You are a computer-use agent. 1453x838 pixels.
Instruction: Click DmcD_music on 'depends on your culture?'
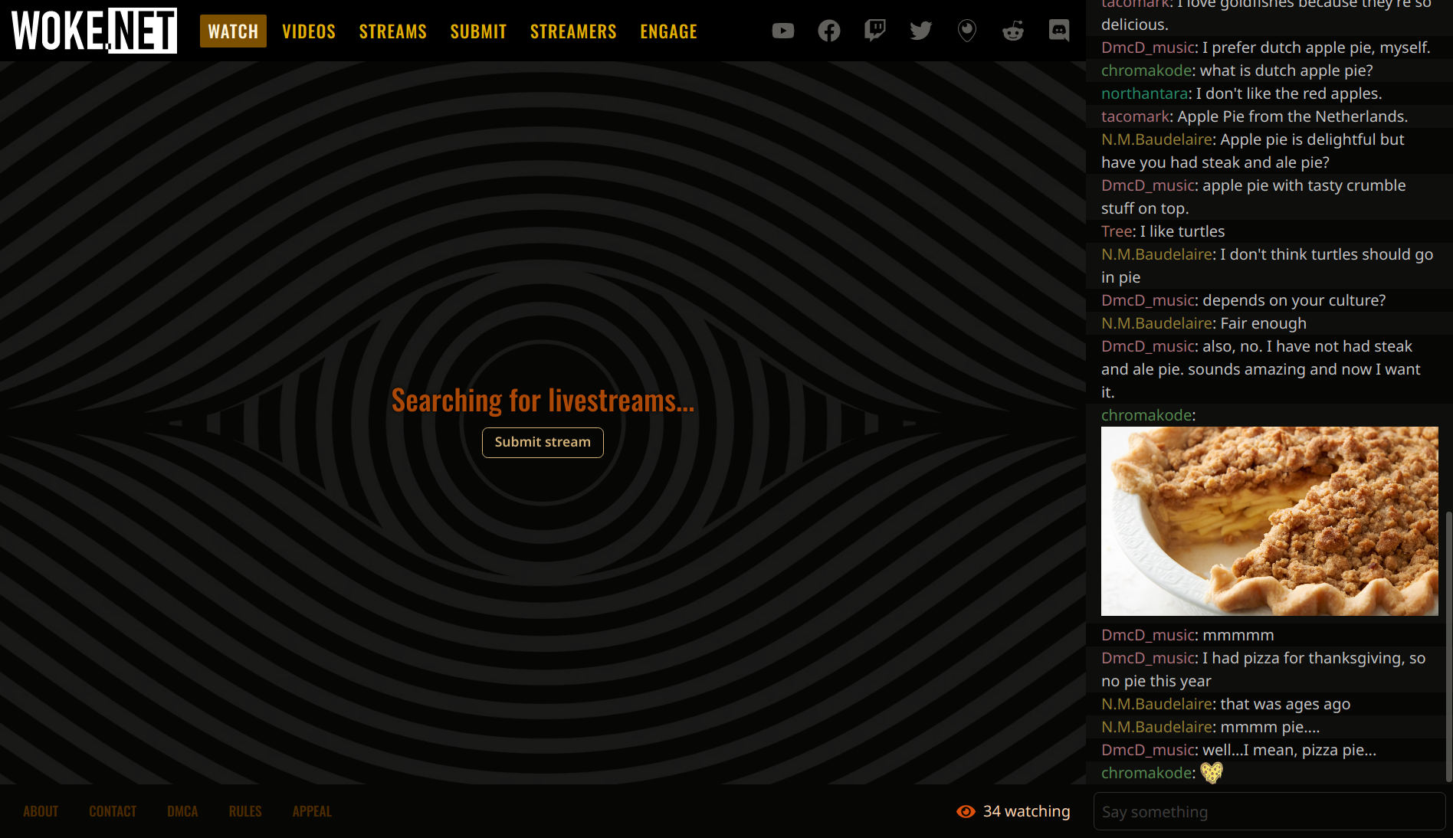pos(1147,300)
